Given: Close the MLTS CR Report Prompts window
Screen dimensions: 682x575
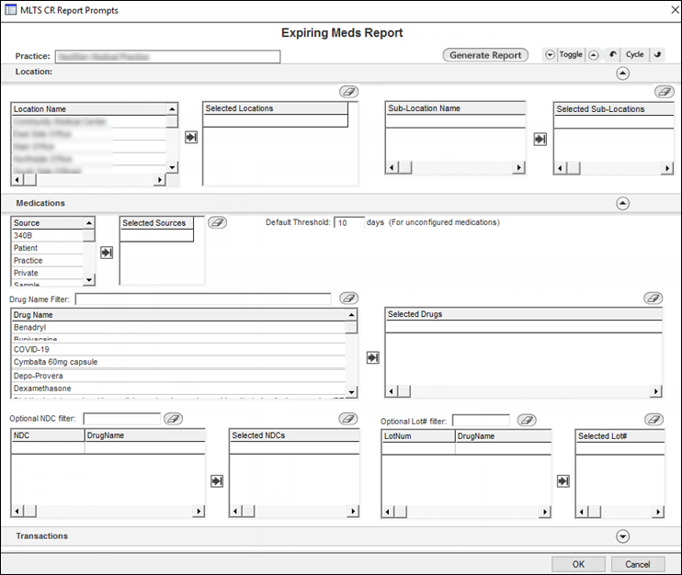Looking at the screenshot, I should click(x=675, y=10).
